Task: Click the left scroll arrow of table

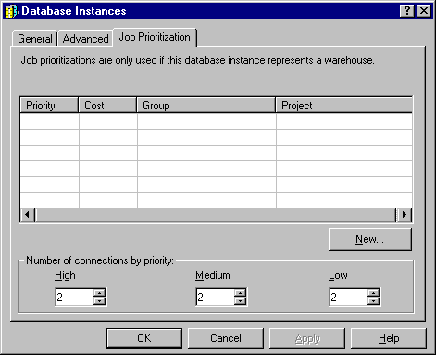Action: click(x=28, y=214)
